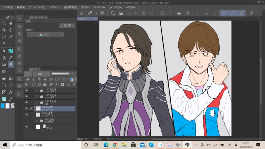Select the Eyedropper tool
The height and width of the screenshot is (149, 265).
(x=11, y=36)
